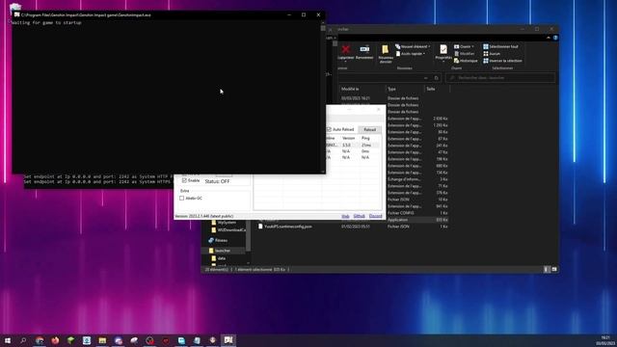Viewport: 617px width, 347px height.
Task: Create a new folder with Nouveau dossier
Action: click(386, 54)
